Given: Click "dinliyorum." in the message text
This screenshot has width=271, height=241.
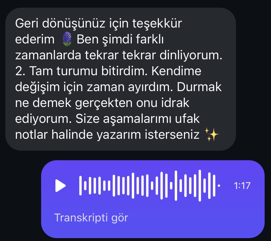Looking at the screenshot, I should 191,56.
